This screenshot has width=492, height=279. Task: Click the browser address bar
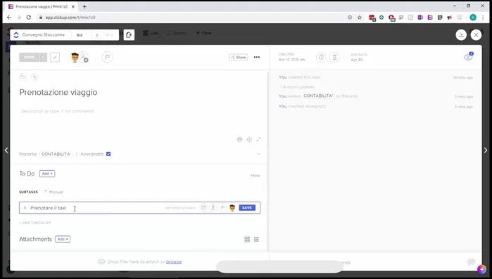click(x=191, y=18)
